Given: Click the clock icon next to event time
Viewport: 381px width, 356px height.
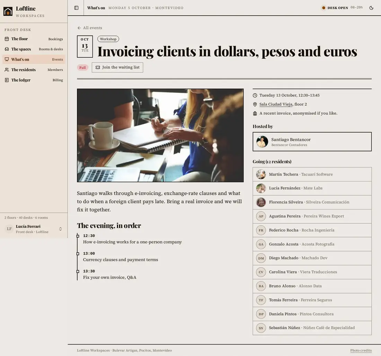Looking at the screenshot, I should tap(255, 96).
